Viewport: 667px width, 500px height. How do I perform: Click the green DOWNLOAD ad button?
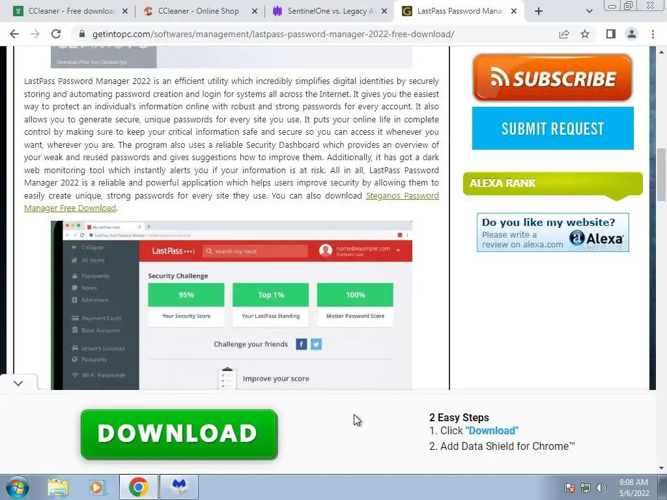(x=179, y=434)
